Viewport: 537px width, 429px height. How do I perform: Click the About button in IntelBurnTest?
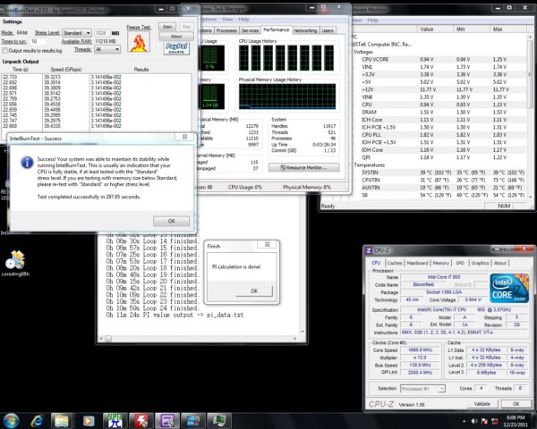[x=176, y=36]
